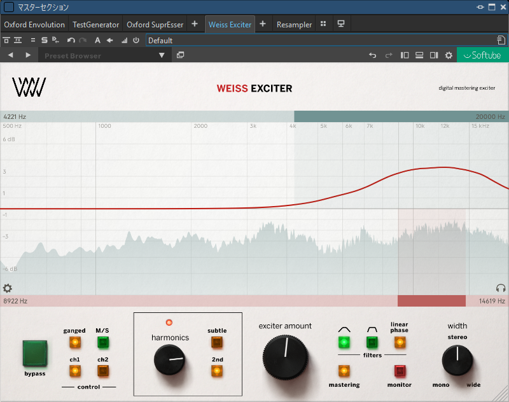Toggle the linear phase filter button

pyautogui.click(x=400, y=343)
